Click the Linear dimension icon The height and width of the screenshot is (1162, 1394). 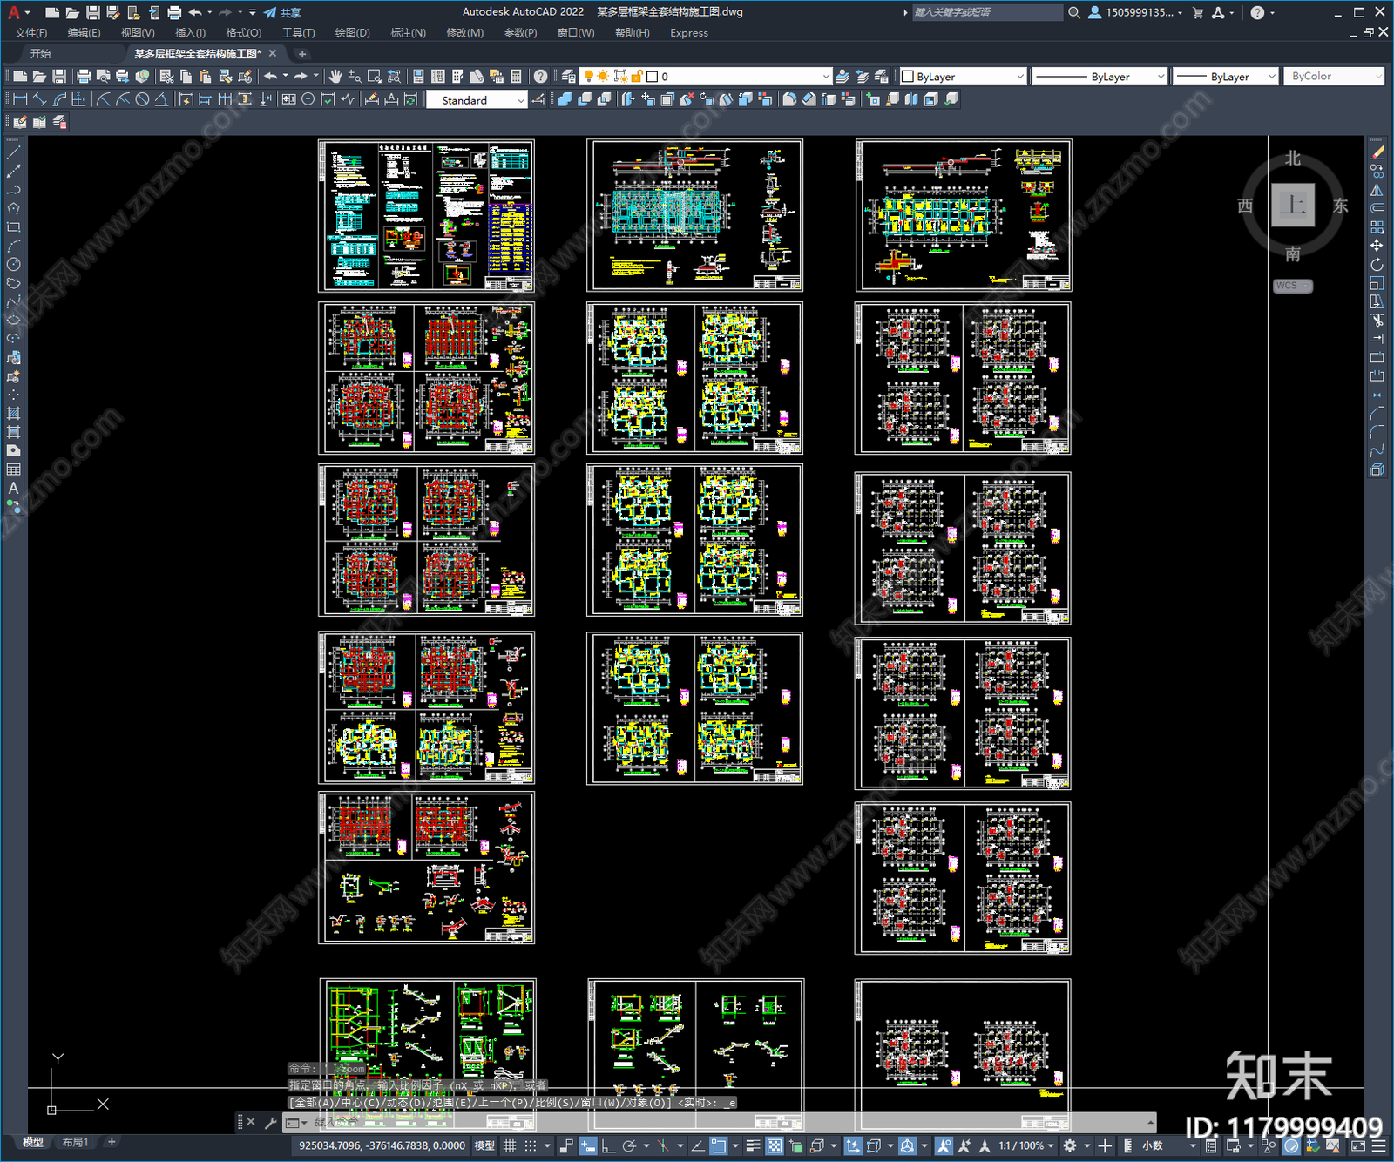21,99
